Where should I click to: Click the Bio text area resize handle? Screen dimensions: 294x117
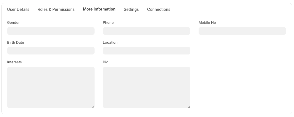click(189, 107)
